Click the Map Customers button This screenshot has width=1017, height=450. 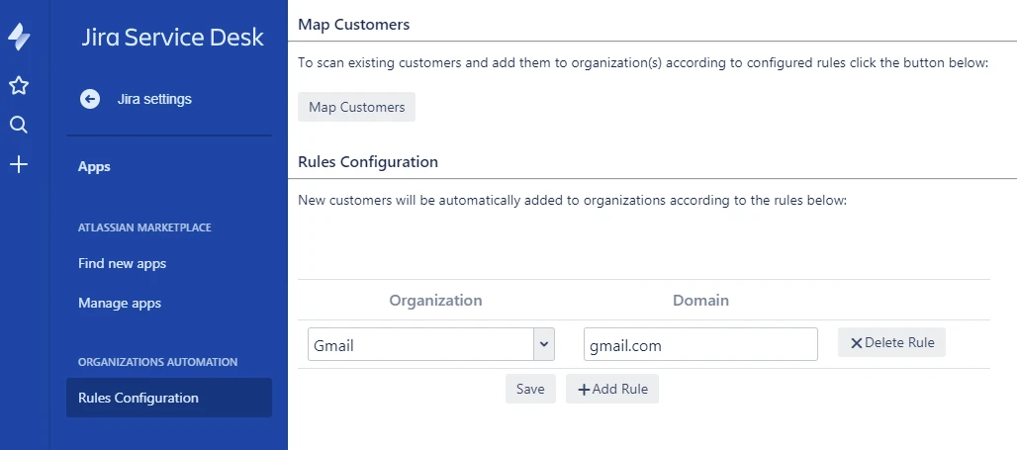[x=357, y=107]
